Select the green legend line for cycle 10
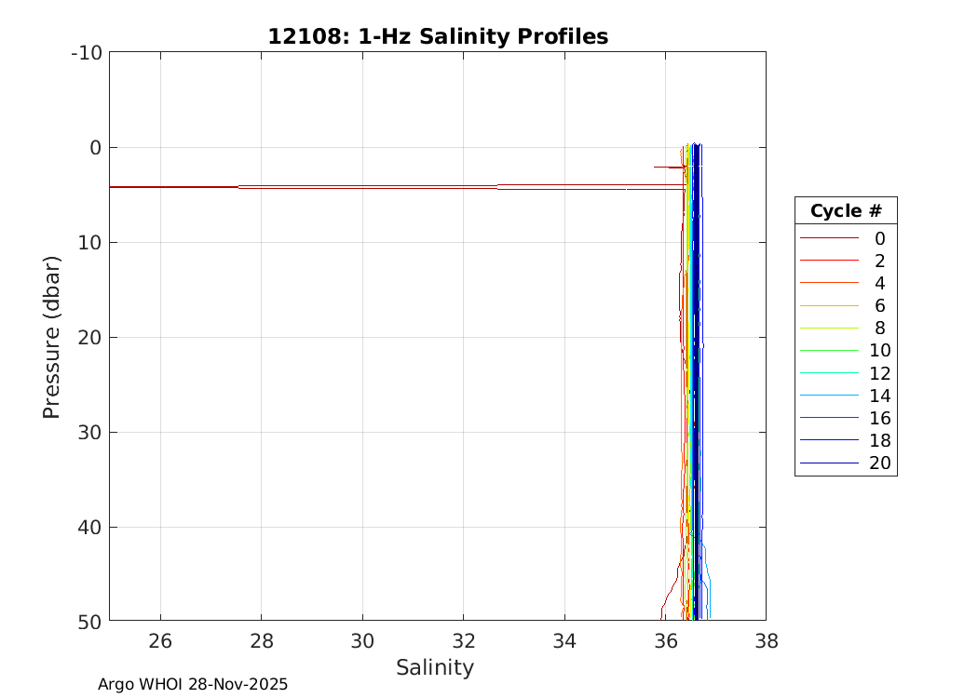Screen dimensions: 978x698 [x=828, y=351]
